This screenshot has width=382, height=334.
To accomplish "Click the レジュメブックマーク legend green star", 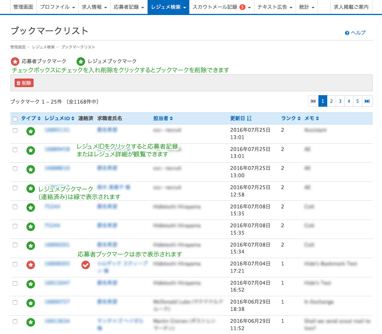I will click(x=81, y=61).
